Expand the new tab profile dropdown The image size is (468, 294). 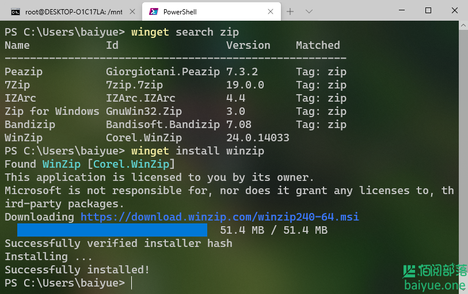coord(309,11)
